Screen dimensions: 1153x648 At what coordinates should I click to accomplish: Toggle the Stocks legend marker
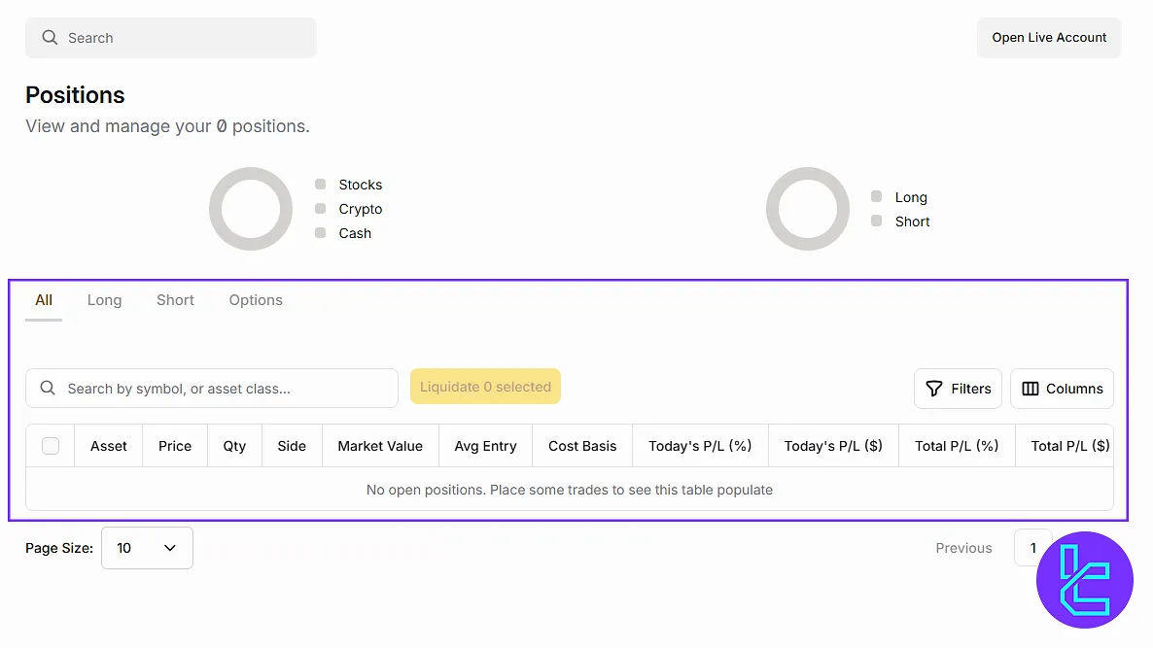pos(321,185)
